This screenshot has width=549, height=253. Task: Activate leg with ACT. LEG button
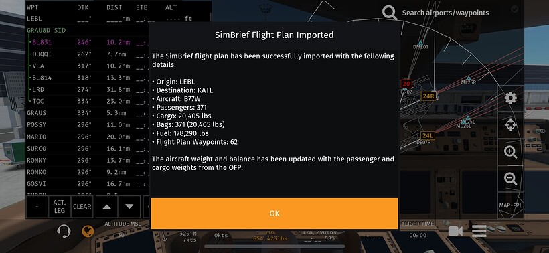(x=60, y=206)
